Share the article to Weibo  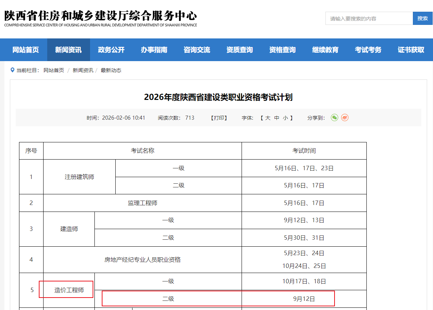(x=344, y=117)
